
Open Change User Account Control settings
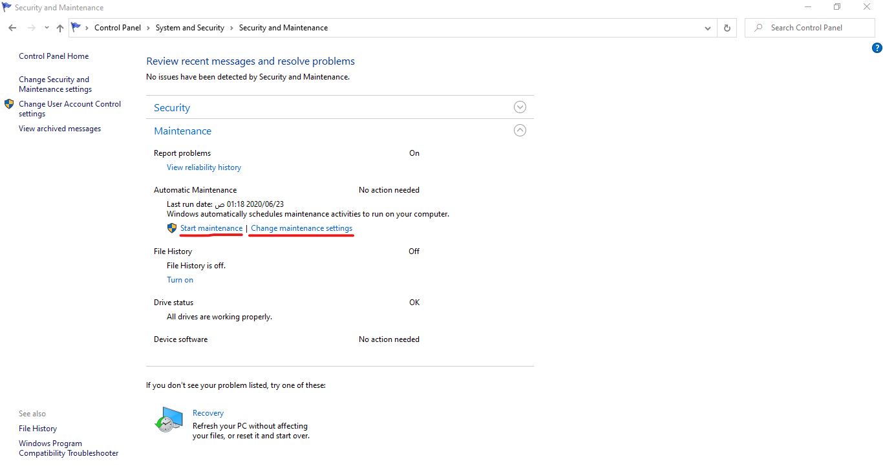(70, 109)
